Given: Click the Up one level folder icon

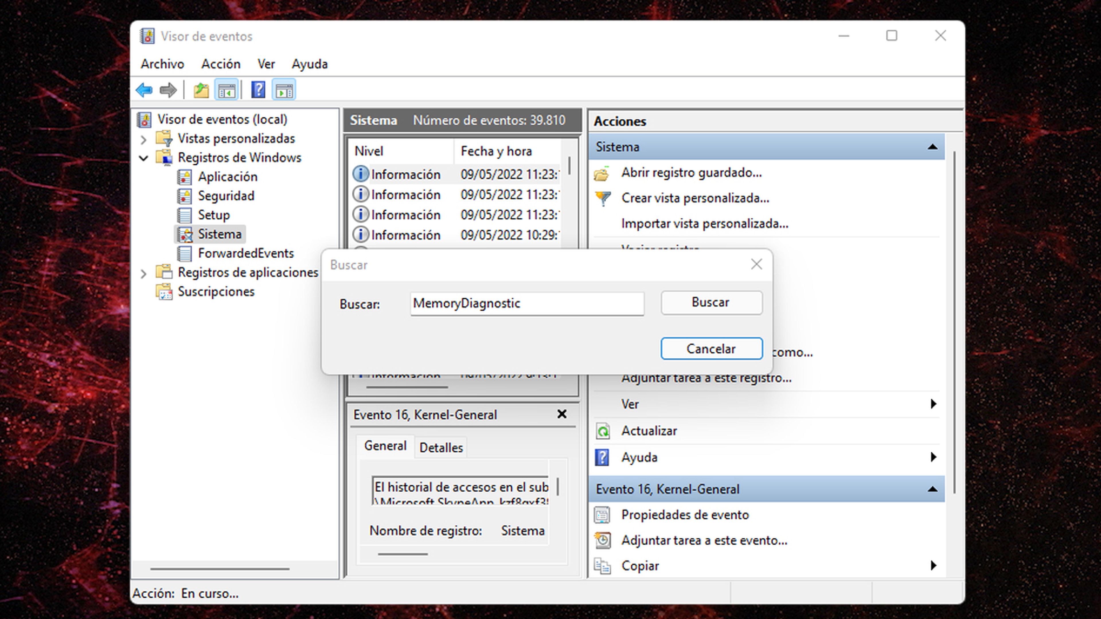Looking at the screenshot, I should click(201, 90).
